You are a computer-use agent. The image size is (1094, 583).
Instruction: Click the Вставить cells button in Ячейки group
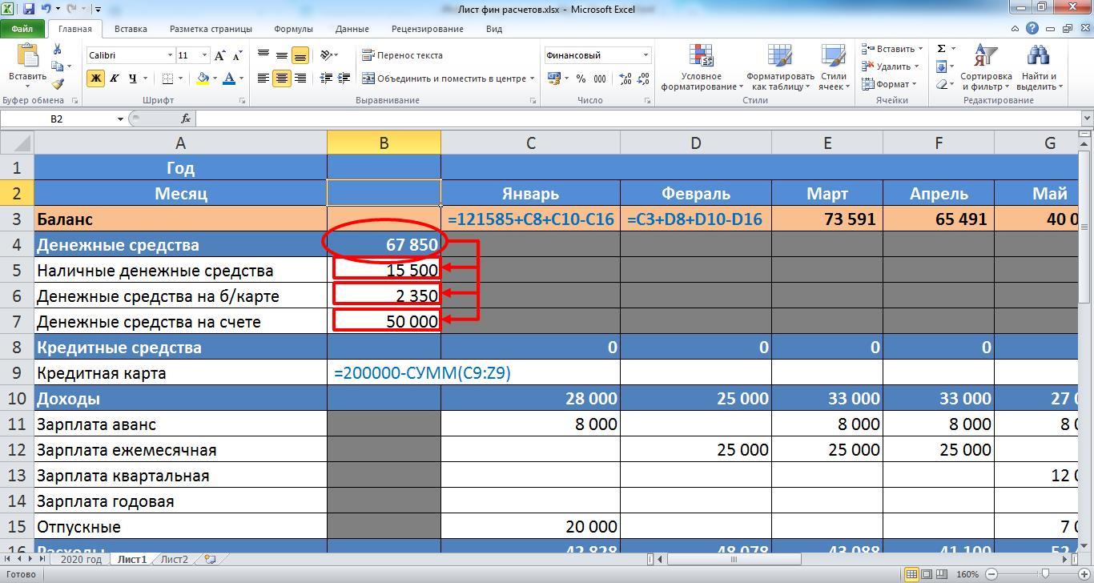[892, 49]
